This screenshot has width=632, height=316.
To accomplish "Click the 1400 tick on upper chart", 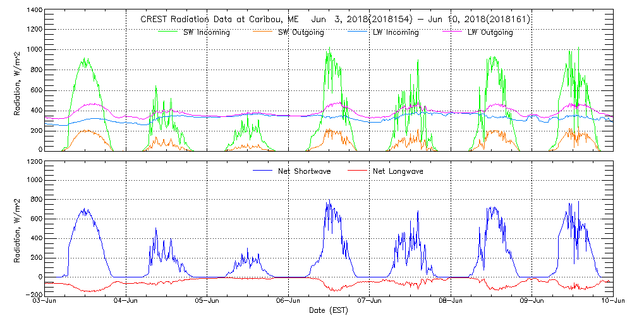I will tap(34, 11).
